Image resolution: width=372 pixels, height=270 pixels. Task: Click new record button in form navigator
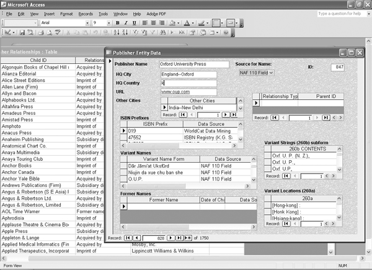click(x=188, y=238)
